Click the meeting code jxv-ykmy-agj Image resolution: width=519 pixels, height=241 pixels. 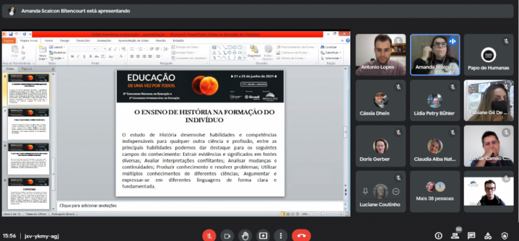point(42,236)
